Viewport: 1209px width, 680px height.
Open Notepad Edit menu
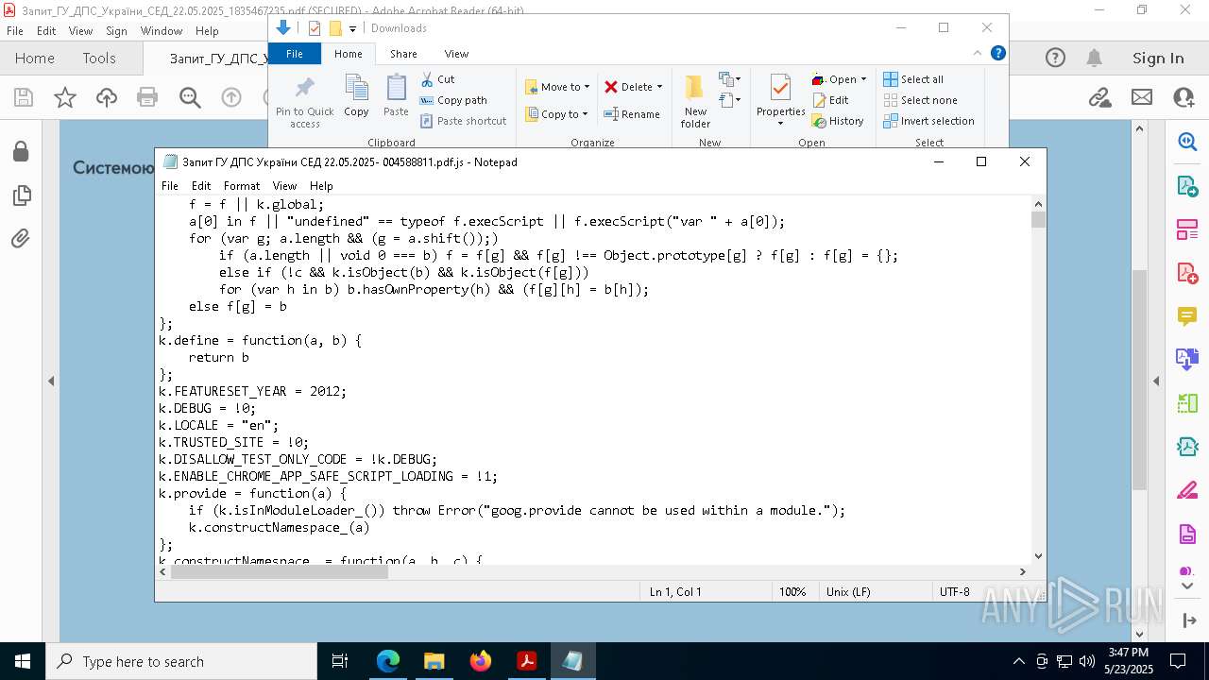pos(201,186)
